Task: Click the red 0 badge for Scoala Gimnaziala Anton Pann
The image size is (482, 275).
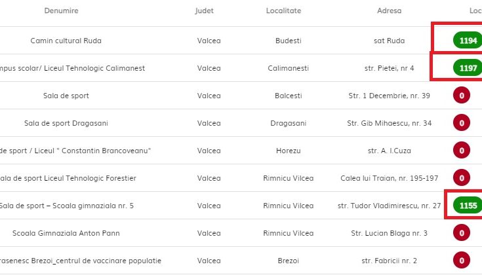Action: (462, 233)
